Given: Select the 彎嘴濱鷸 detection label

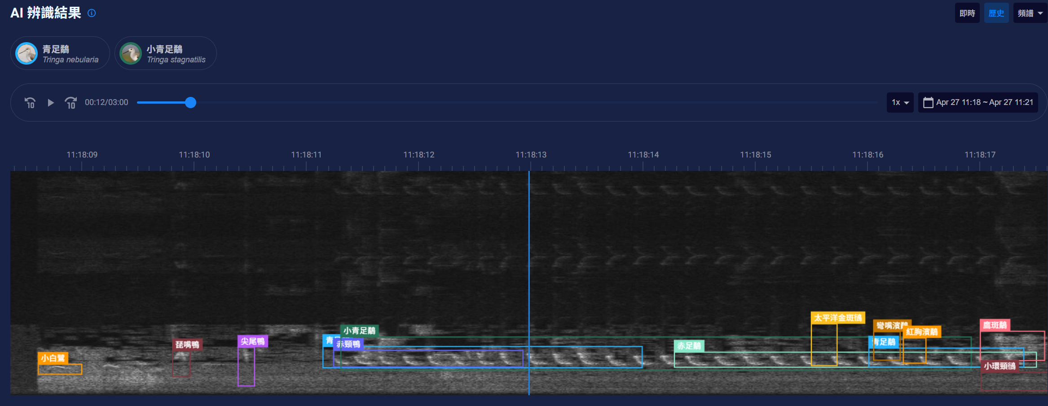Looking at the screenshot, I should (x=892, y=325).
